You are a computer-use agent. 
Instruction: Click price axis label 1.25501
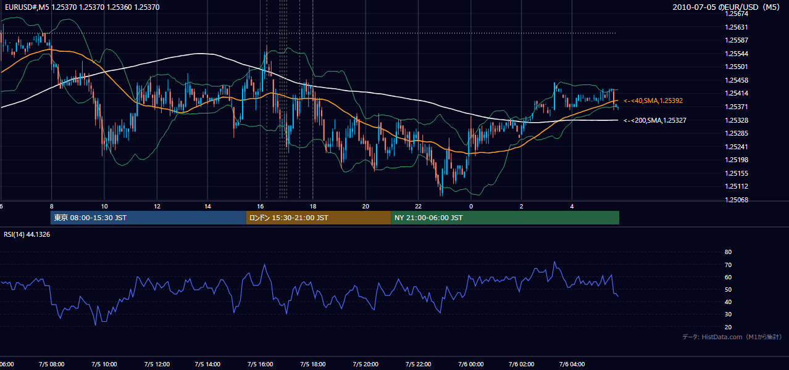737,67
